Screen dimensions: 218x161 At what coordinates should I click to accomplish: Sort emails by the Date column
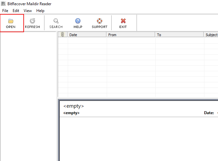[87, 35]
